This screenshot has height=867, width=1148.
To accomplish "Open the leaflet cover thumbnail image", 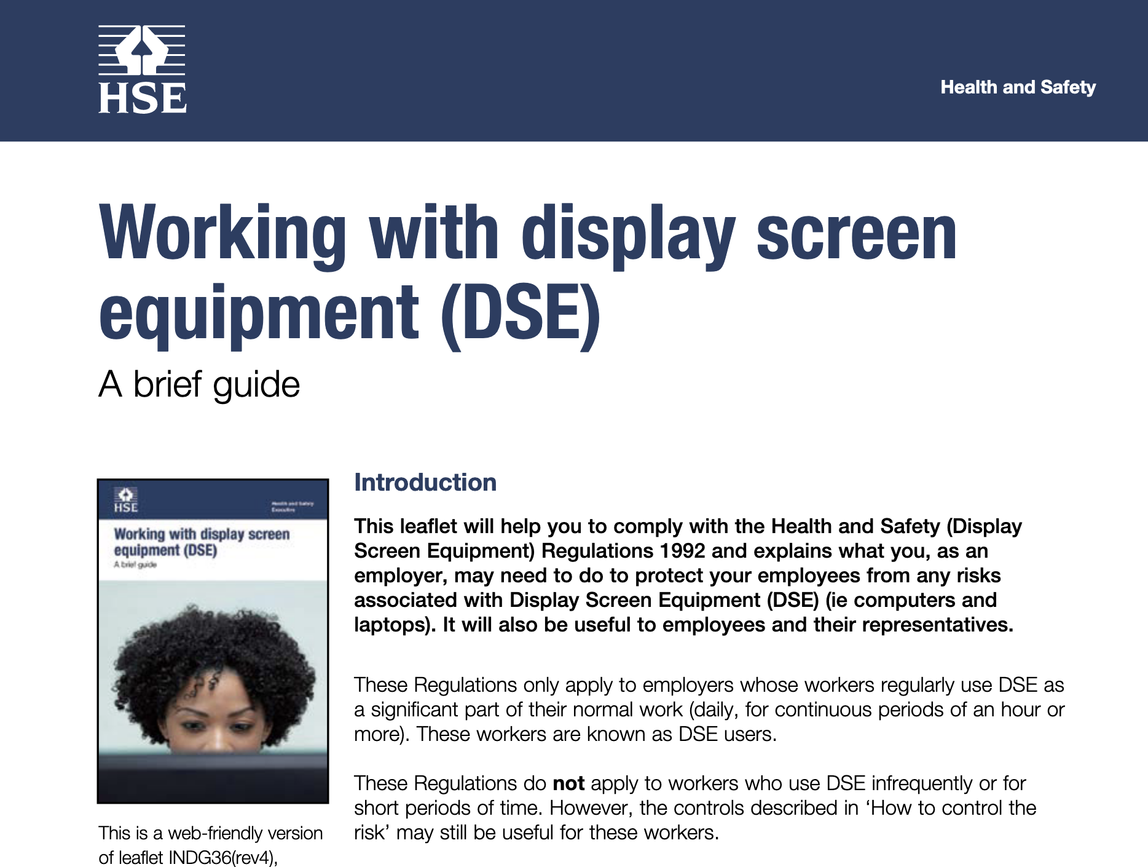I will point(213,641).
